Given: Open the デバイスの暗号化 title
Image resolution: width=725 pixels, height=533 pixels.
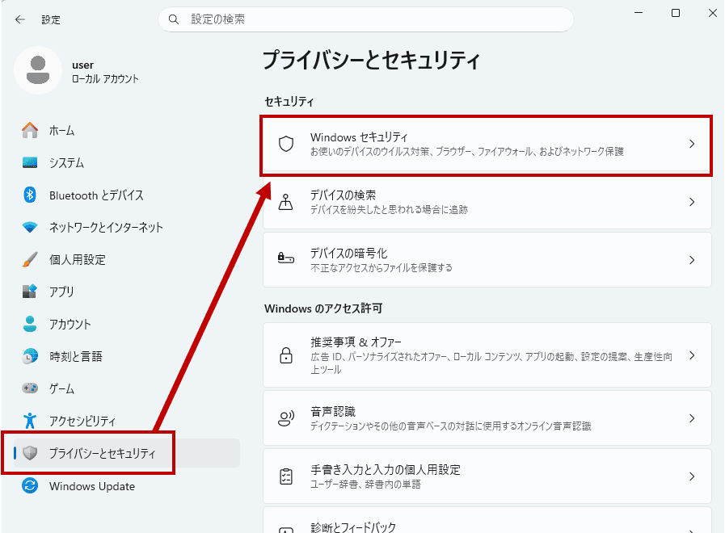Looking at the screenshot, I should pyautogui.click(x=348, y=253).
